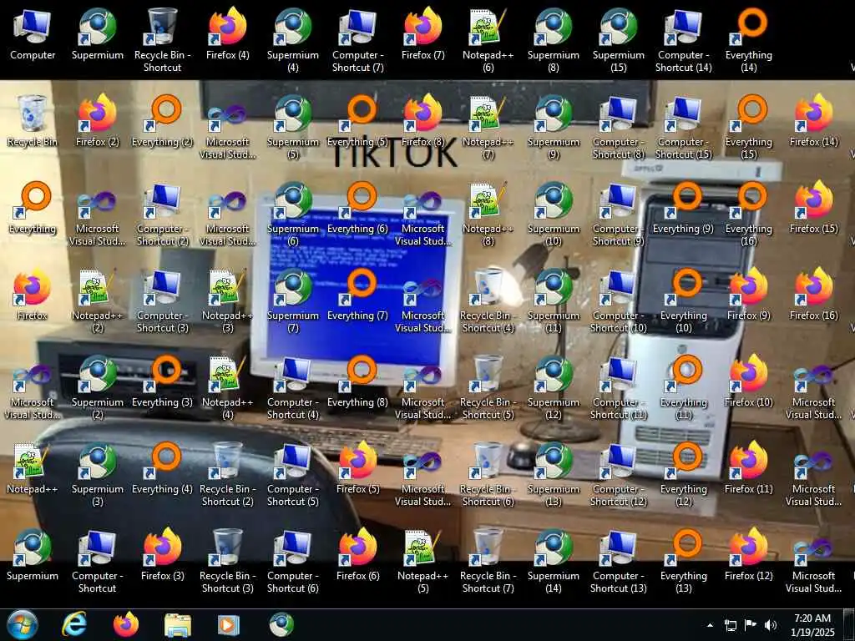The image size is (855, 641).
Task: Select the Firefox (12) shortcut
Action: point(749,555)
